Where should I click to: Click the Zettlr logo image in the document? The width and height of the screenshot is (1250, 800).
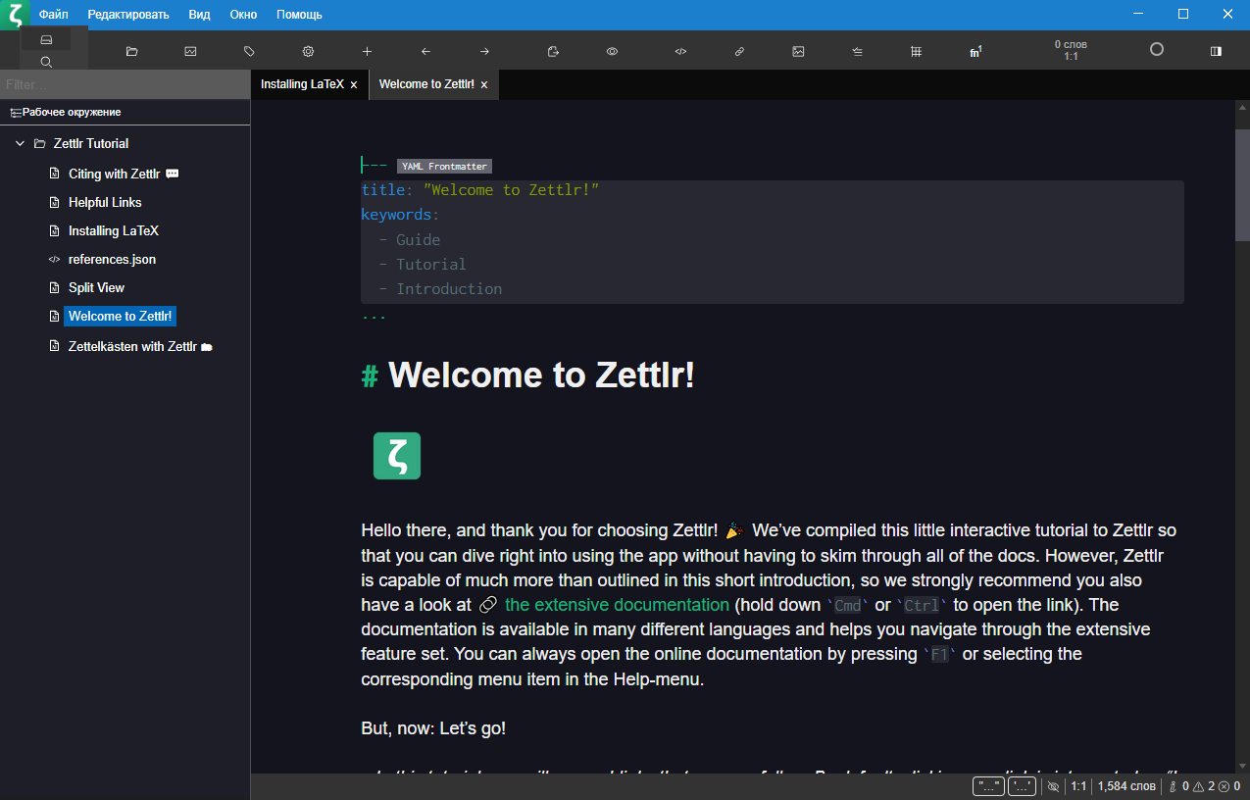pyautogui.click(x=397, y=456)
